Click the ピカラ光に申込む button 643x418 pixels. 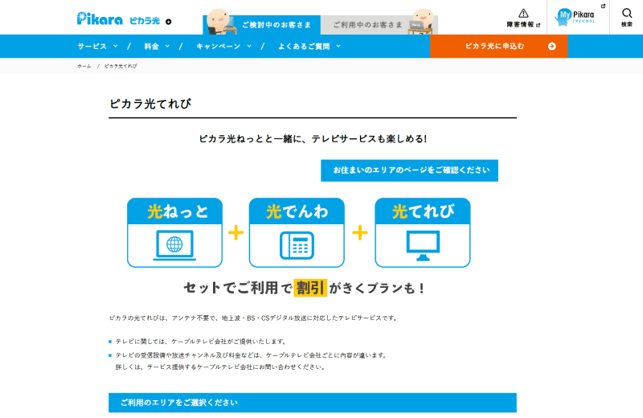498,47
